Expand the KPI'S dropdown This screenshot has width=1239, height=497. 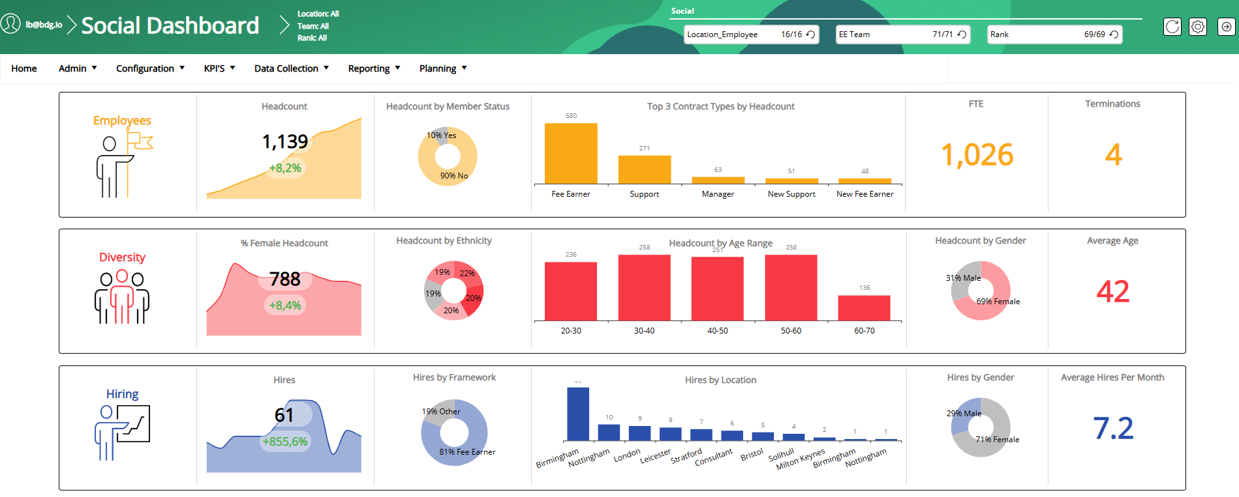tap(219, 68)
